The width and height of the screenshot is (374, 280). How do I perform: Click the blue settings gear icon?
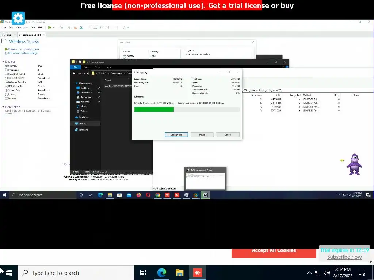coord(18,18)
